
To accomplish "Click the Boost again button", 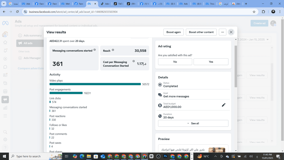I will pos(173,32).
